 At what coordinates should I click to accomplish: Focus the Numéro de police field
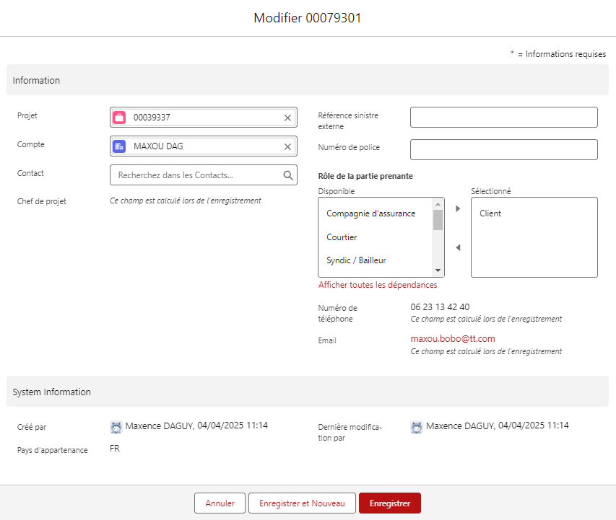[503, 149]
